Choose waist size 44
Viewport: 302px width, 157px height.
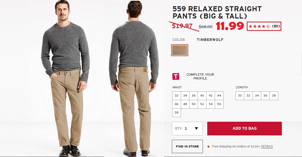click(219, 95)
